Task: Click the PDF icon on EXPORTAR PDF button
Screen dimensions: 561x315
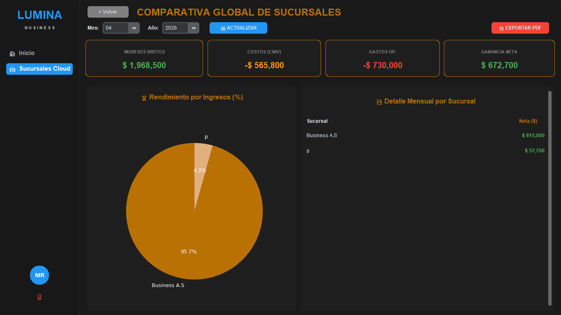Action: pos(502,28)
